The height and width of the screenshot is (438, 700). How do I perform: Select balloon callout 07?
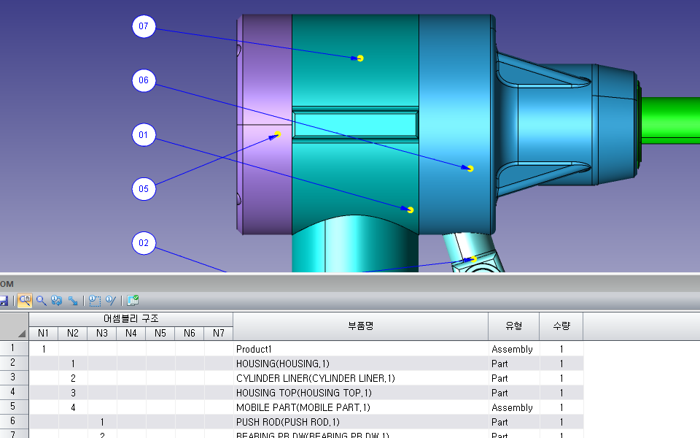click(144, 27)
